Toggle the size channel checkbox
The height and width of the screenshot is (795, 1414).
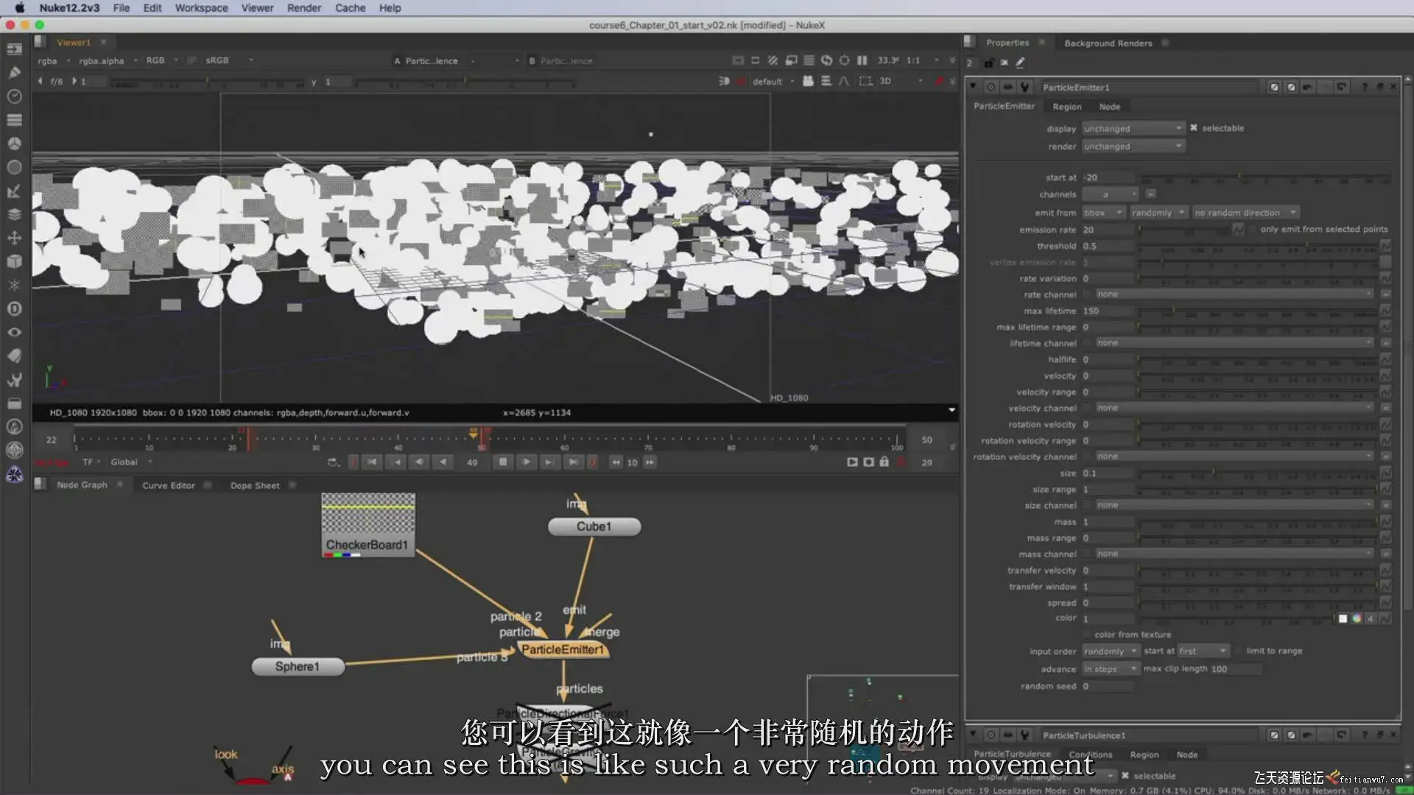pos(1087,506)
